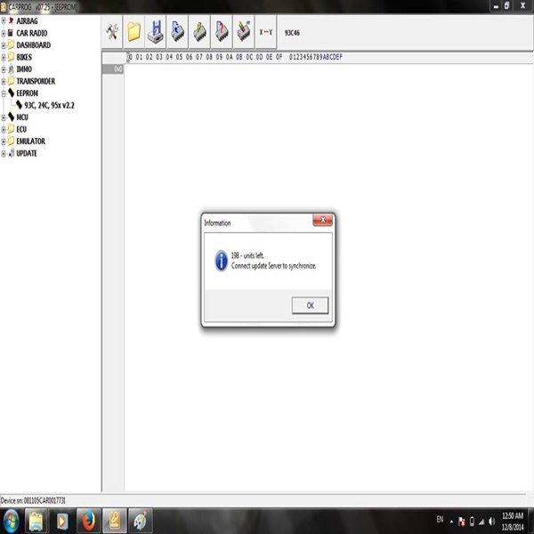Click the write chip toolbar icon
This screenshot has width=534, height=534.
(x=199, y=32)
